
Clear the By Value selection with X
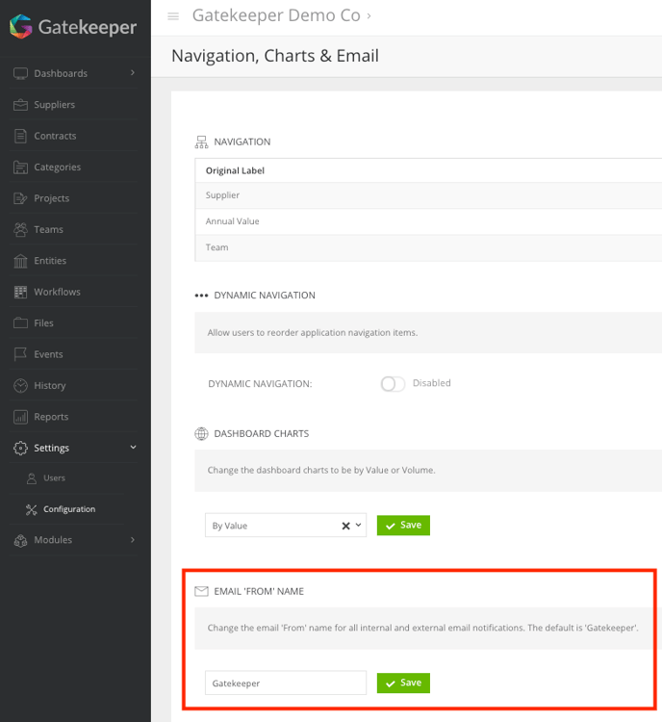pos(345,526)
